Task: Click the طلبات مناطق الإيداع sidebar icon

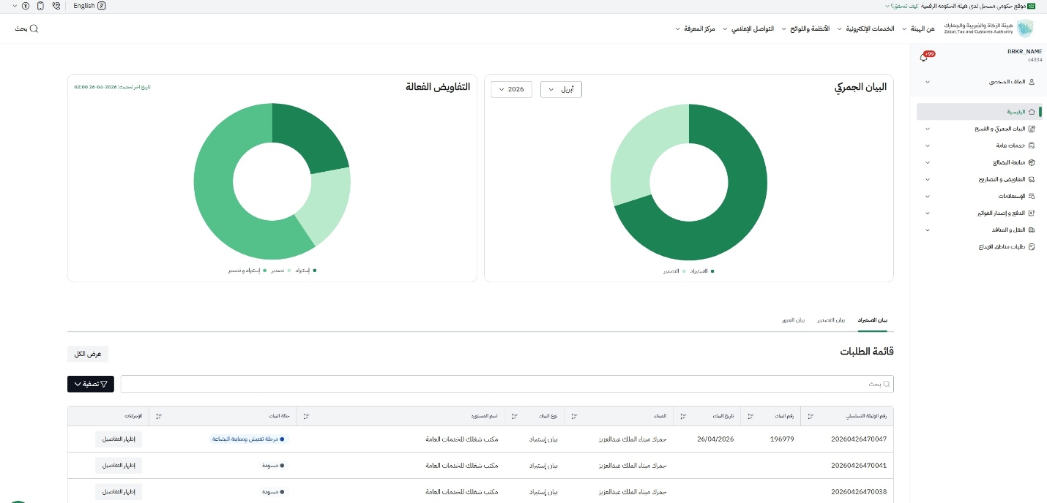Action: tap(1032, 246)
